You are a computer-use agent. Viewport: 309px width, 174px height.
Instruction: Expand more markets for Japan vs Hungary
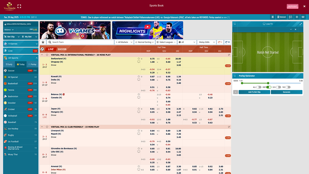click(228, 116)
